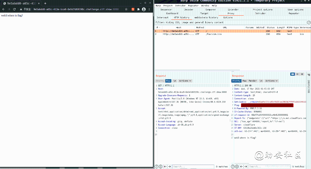Toggle request \n non-printable characters

[x=175, y=81]
